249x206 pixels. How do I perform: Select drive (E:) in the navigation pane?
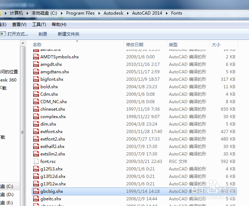click(6, 203)
